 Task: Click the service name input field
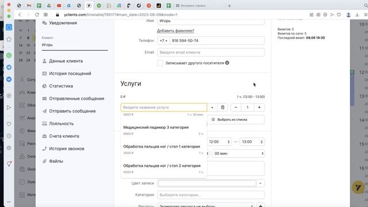pyautogui.click(x=163, y=108)
